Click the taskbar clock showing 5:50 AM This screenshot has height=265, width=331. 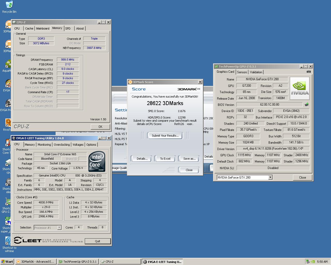[x=322, y=262]
